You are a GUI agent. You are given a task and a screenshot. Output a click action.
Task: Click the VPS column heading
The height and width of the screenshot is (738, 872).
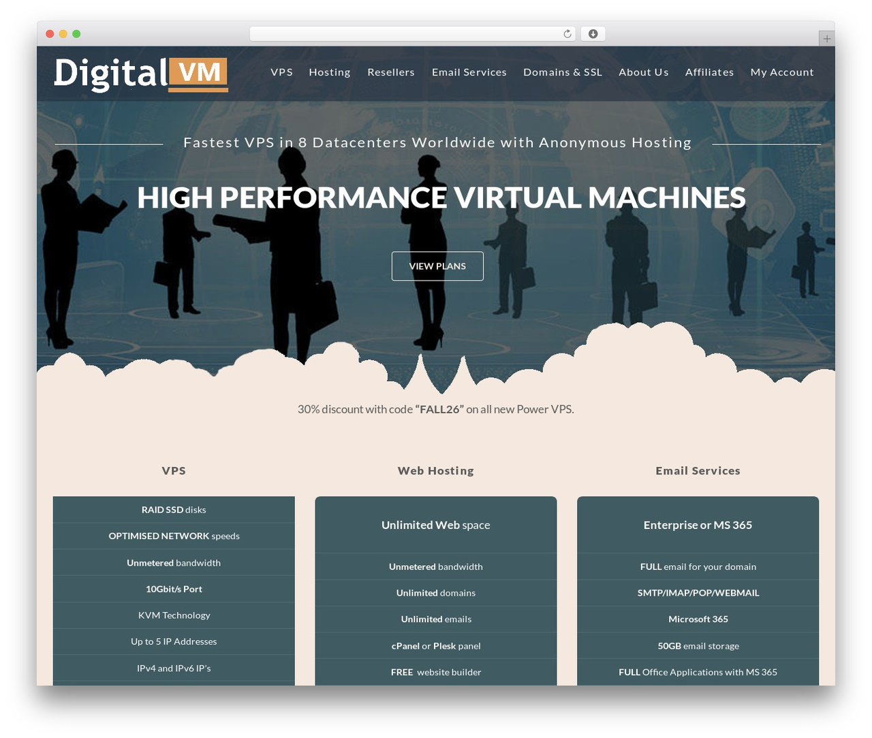174,470
